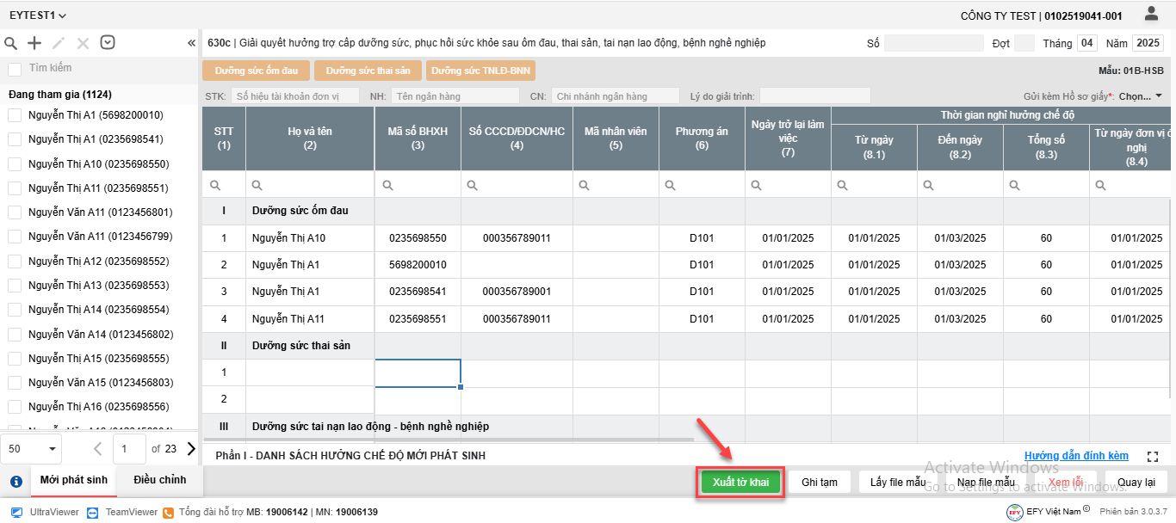Focus the Tên ngân hàng input field
The image size is (1176, 523).
coord(455,96)
